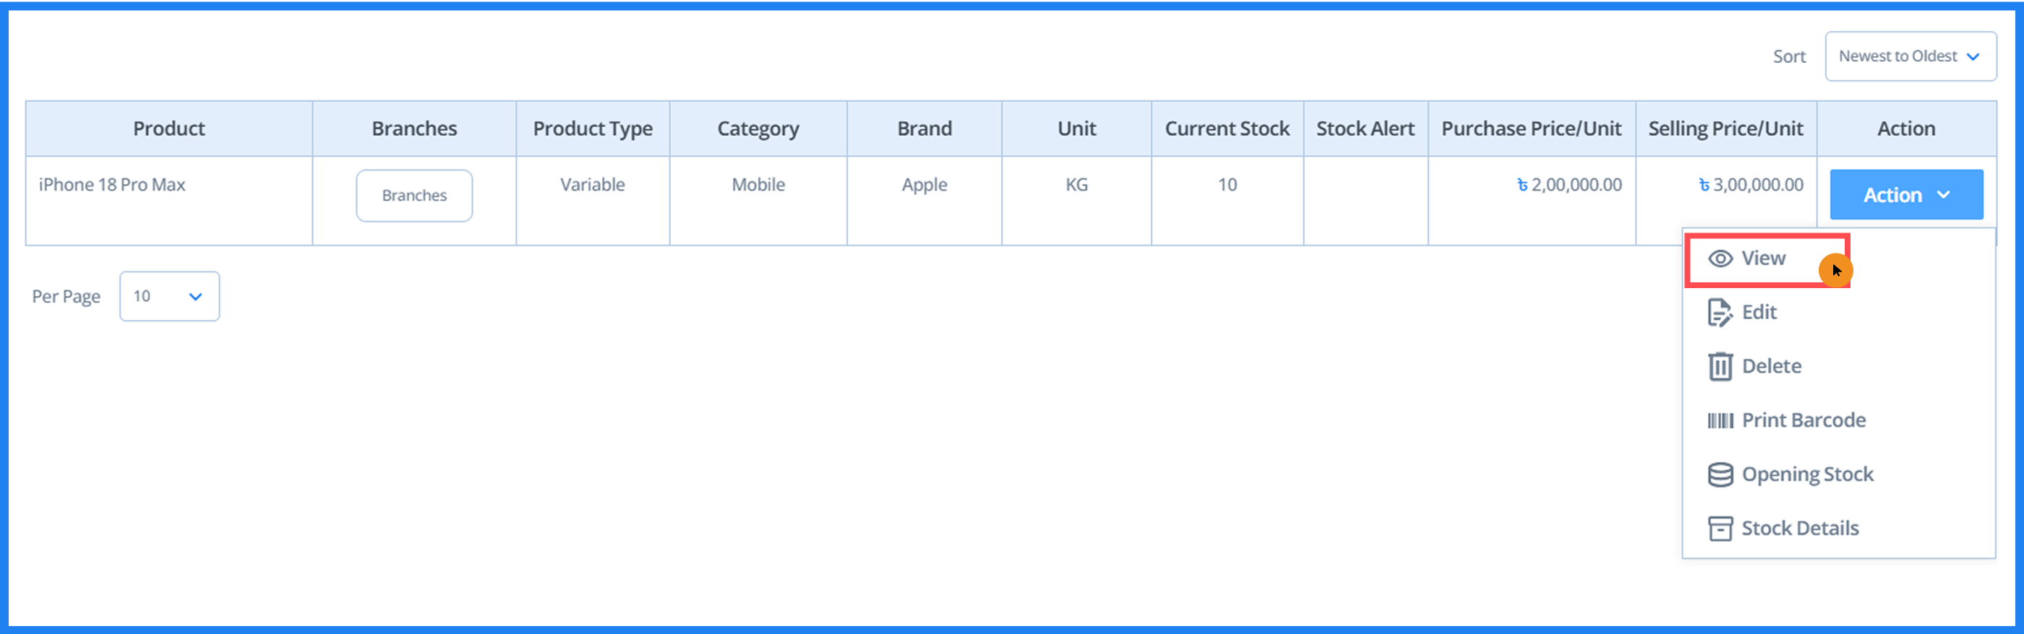The image size is (2024, 634).
Task: Open the Opening Stock menu option
Action: pyautogui.click(x=1807, y=474)
